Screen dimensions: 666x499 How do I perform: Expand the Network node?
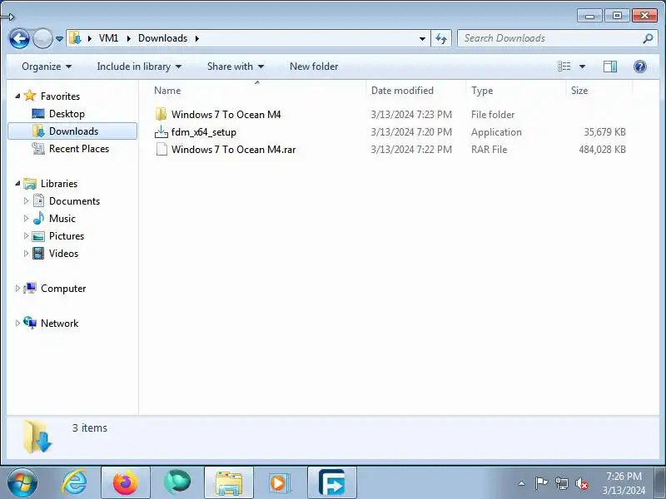[17, 323]
